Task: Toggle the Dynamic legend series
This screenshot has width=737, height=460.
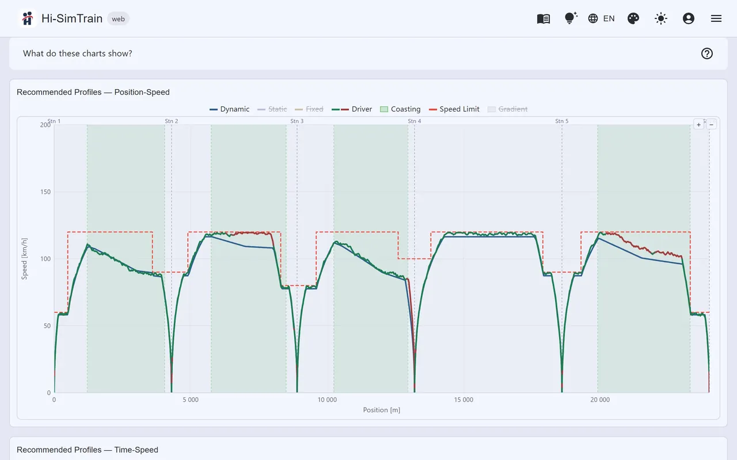Action: [x=229, y=109]
